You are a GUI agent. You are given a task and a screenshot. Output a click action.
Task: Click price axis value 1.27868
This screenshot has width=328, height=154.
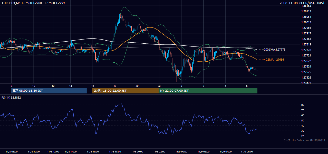coord(306,39)
